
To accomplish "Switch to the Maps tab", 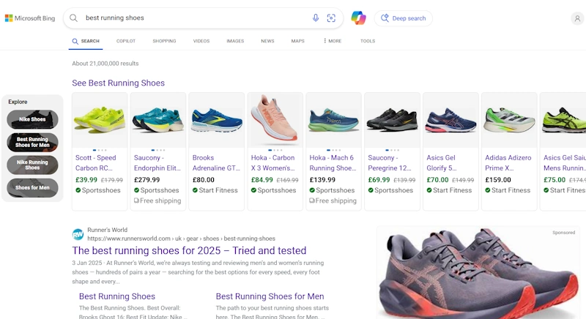I will pyautogui.click(x=298, y=41).
